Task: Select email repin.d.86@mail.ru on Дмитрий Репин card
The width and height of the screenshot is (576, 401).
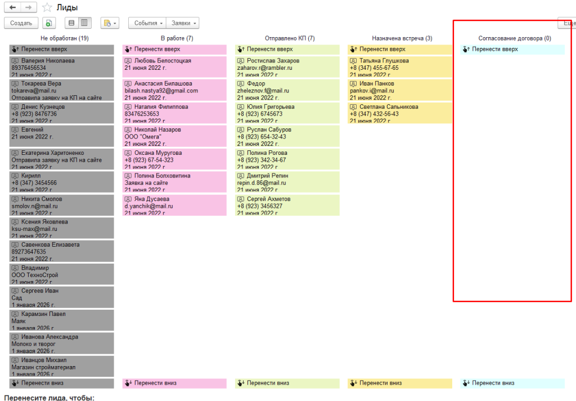Action: pyautogui.click(x=262, y=183)
